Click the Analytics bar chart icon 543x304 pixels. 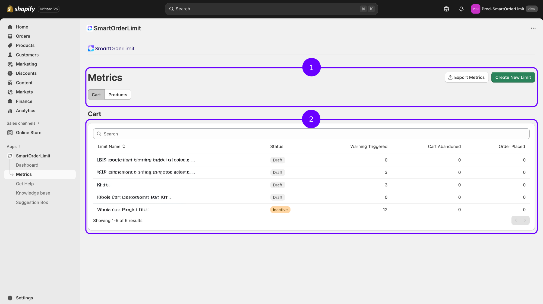tap(10, 110)
